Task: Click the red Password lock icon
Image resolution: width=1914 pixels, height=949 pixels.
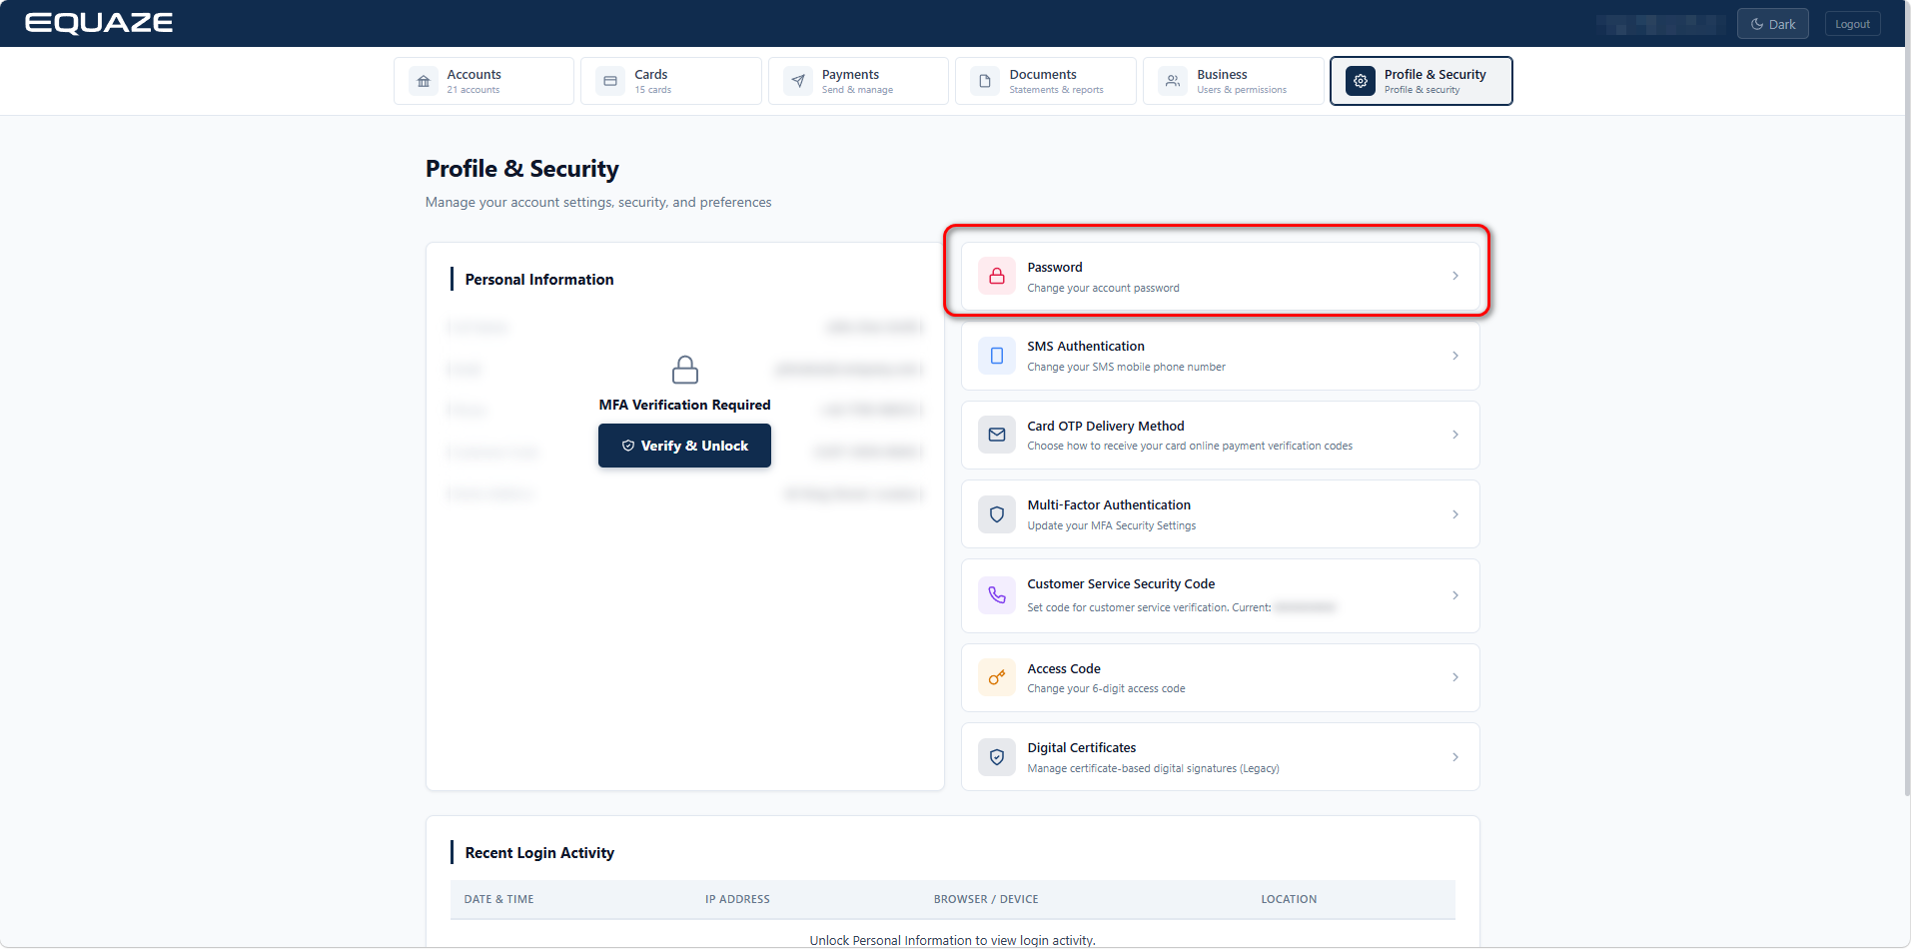Action: point(997,277)
